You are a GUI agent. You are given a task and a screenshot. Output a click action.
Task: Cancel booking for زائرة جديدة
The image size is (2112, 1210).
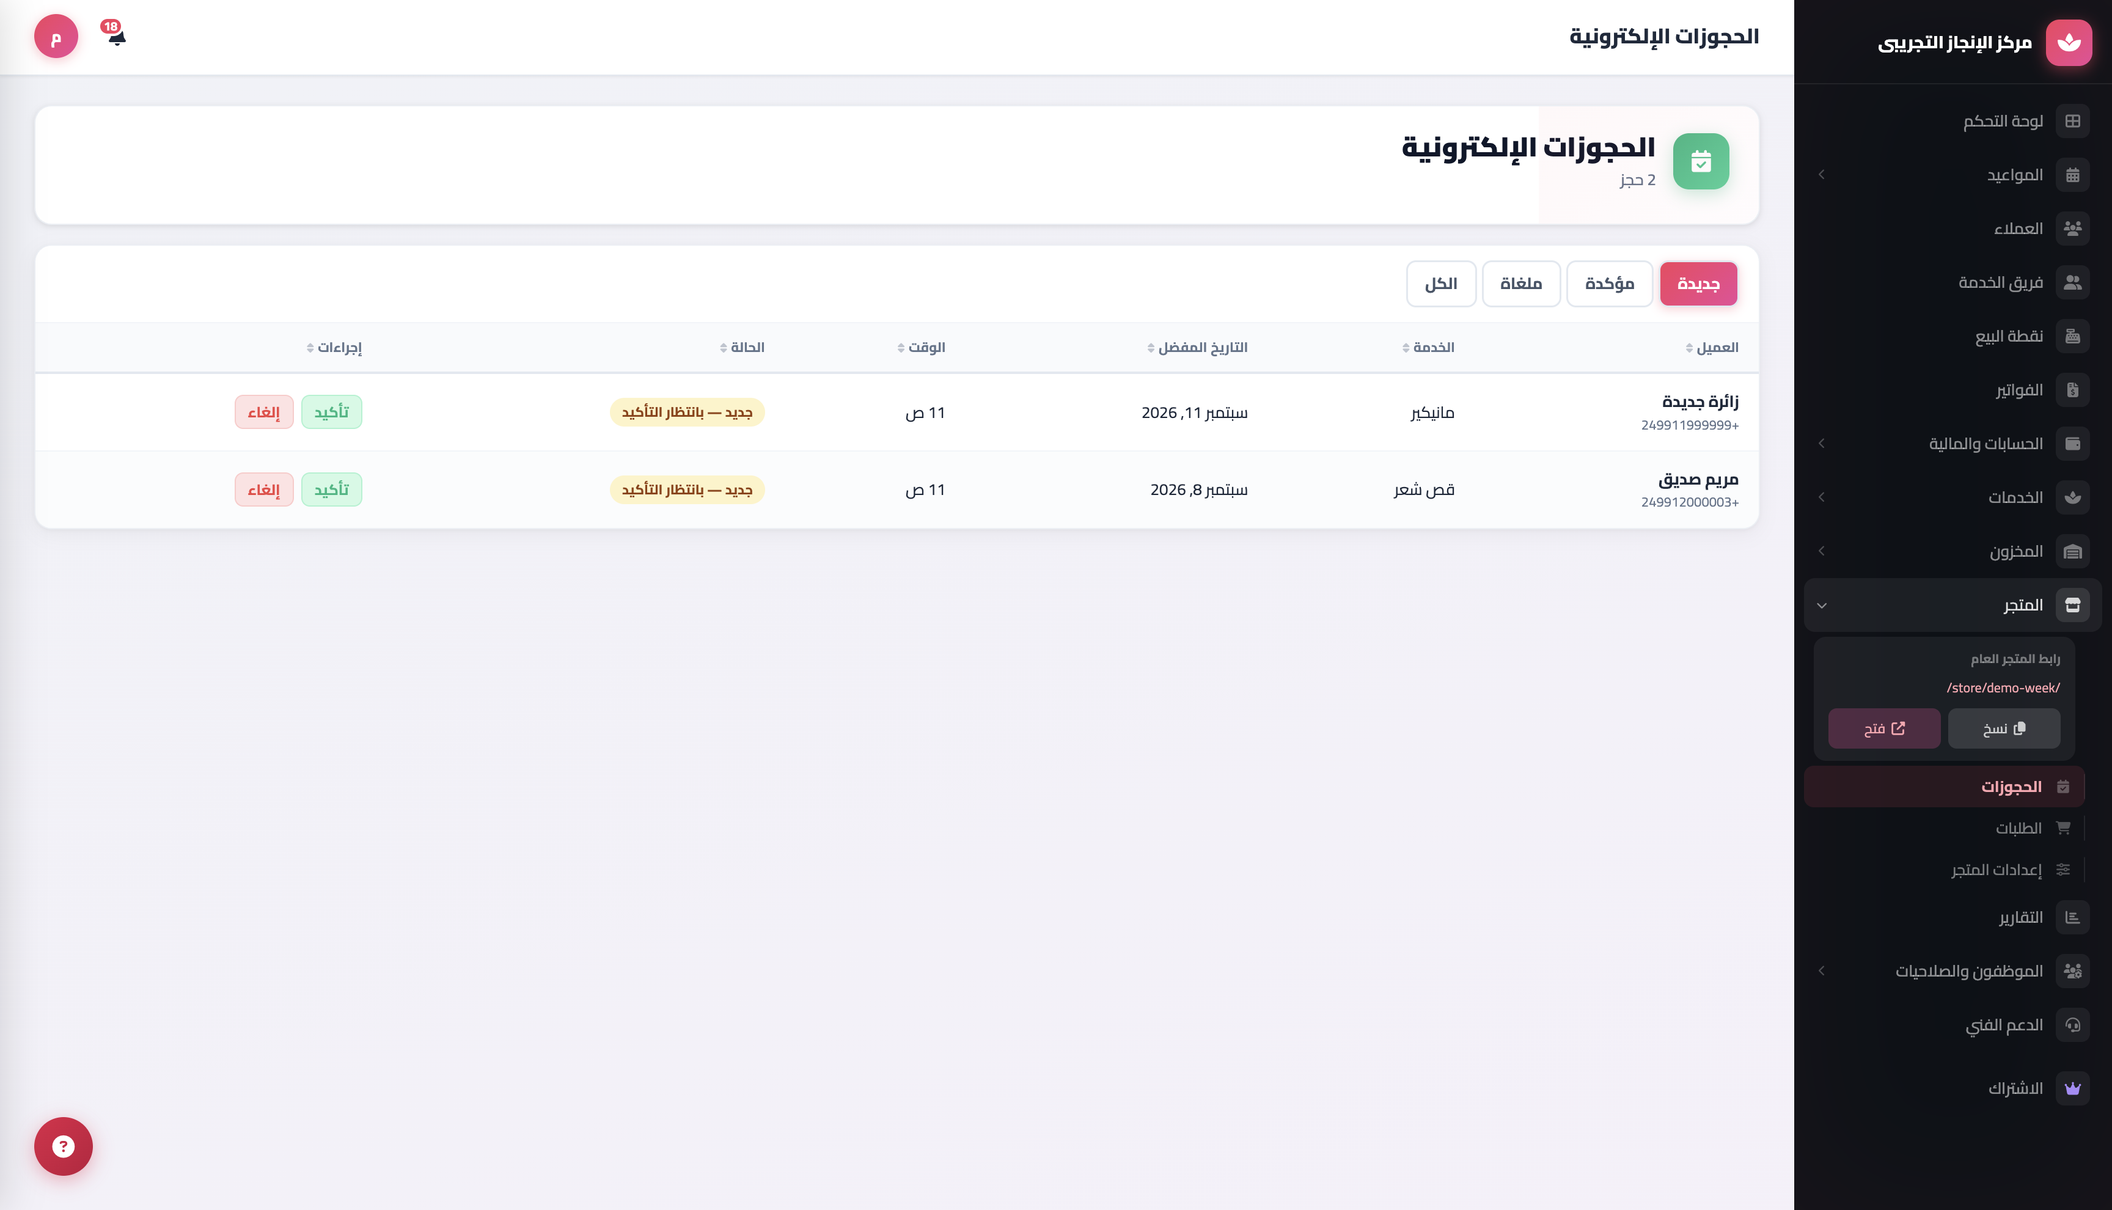pos(264,413)
